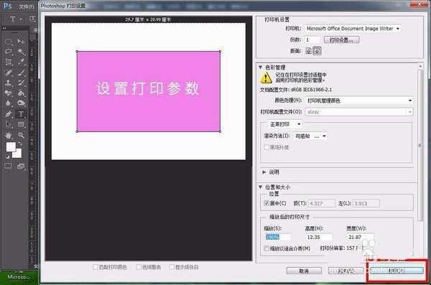This screenshot has height=285, width=431.
Task: Open the 打印机配置文件(O) dropdown
Action: [359, 112]
